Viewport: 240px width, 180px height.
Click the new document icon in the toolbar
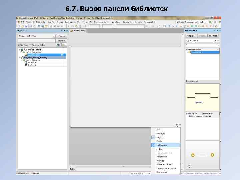[x=19, y=26]
